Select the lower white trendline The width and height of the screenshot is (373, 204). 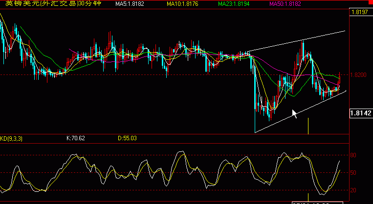(300, 111)
